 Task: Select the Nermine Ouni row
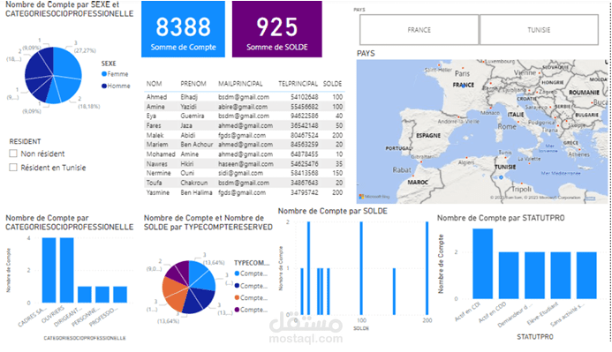(x=245, y=173)
